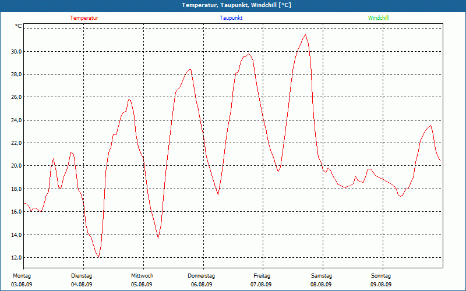This screenshot has height=291, width=466.
Task: Click the 14,0 y-axis value
Action: (x=17, y=235)
